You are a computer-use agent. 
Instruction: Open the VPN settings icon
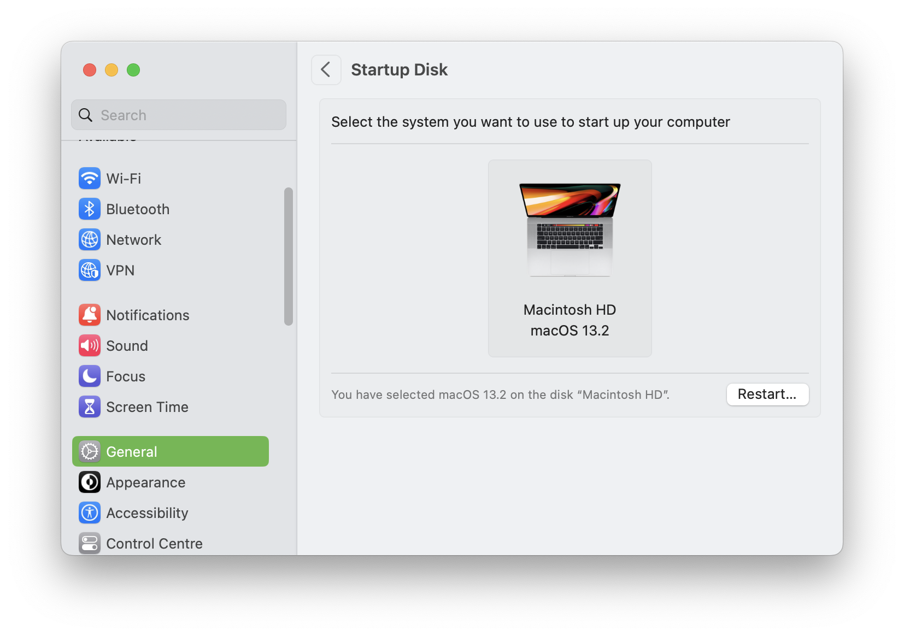point(89,270)
